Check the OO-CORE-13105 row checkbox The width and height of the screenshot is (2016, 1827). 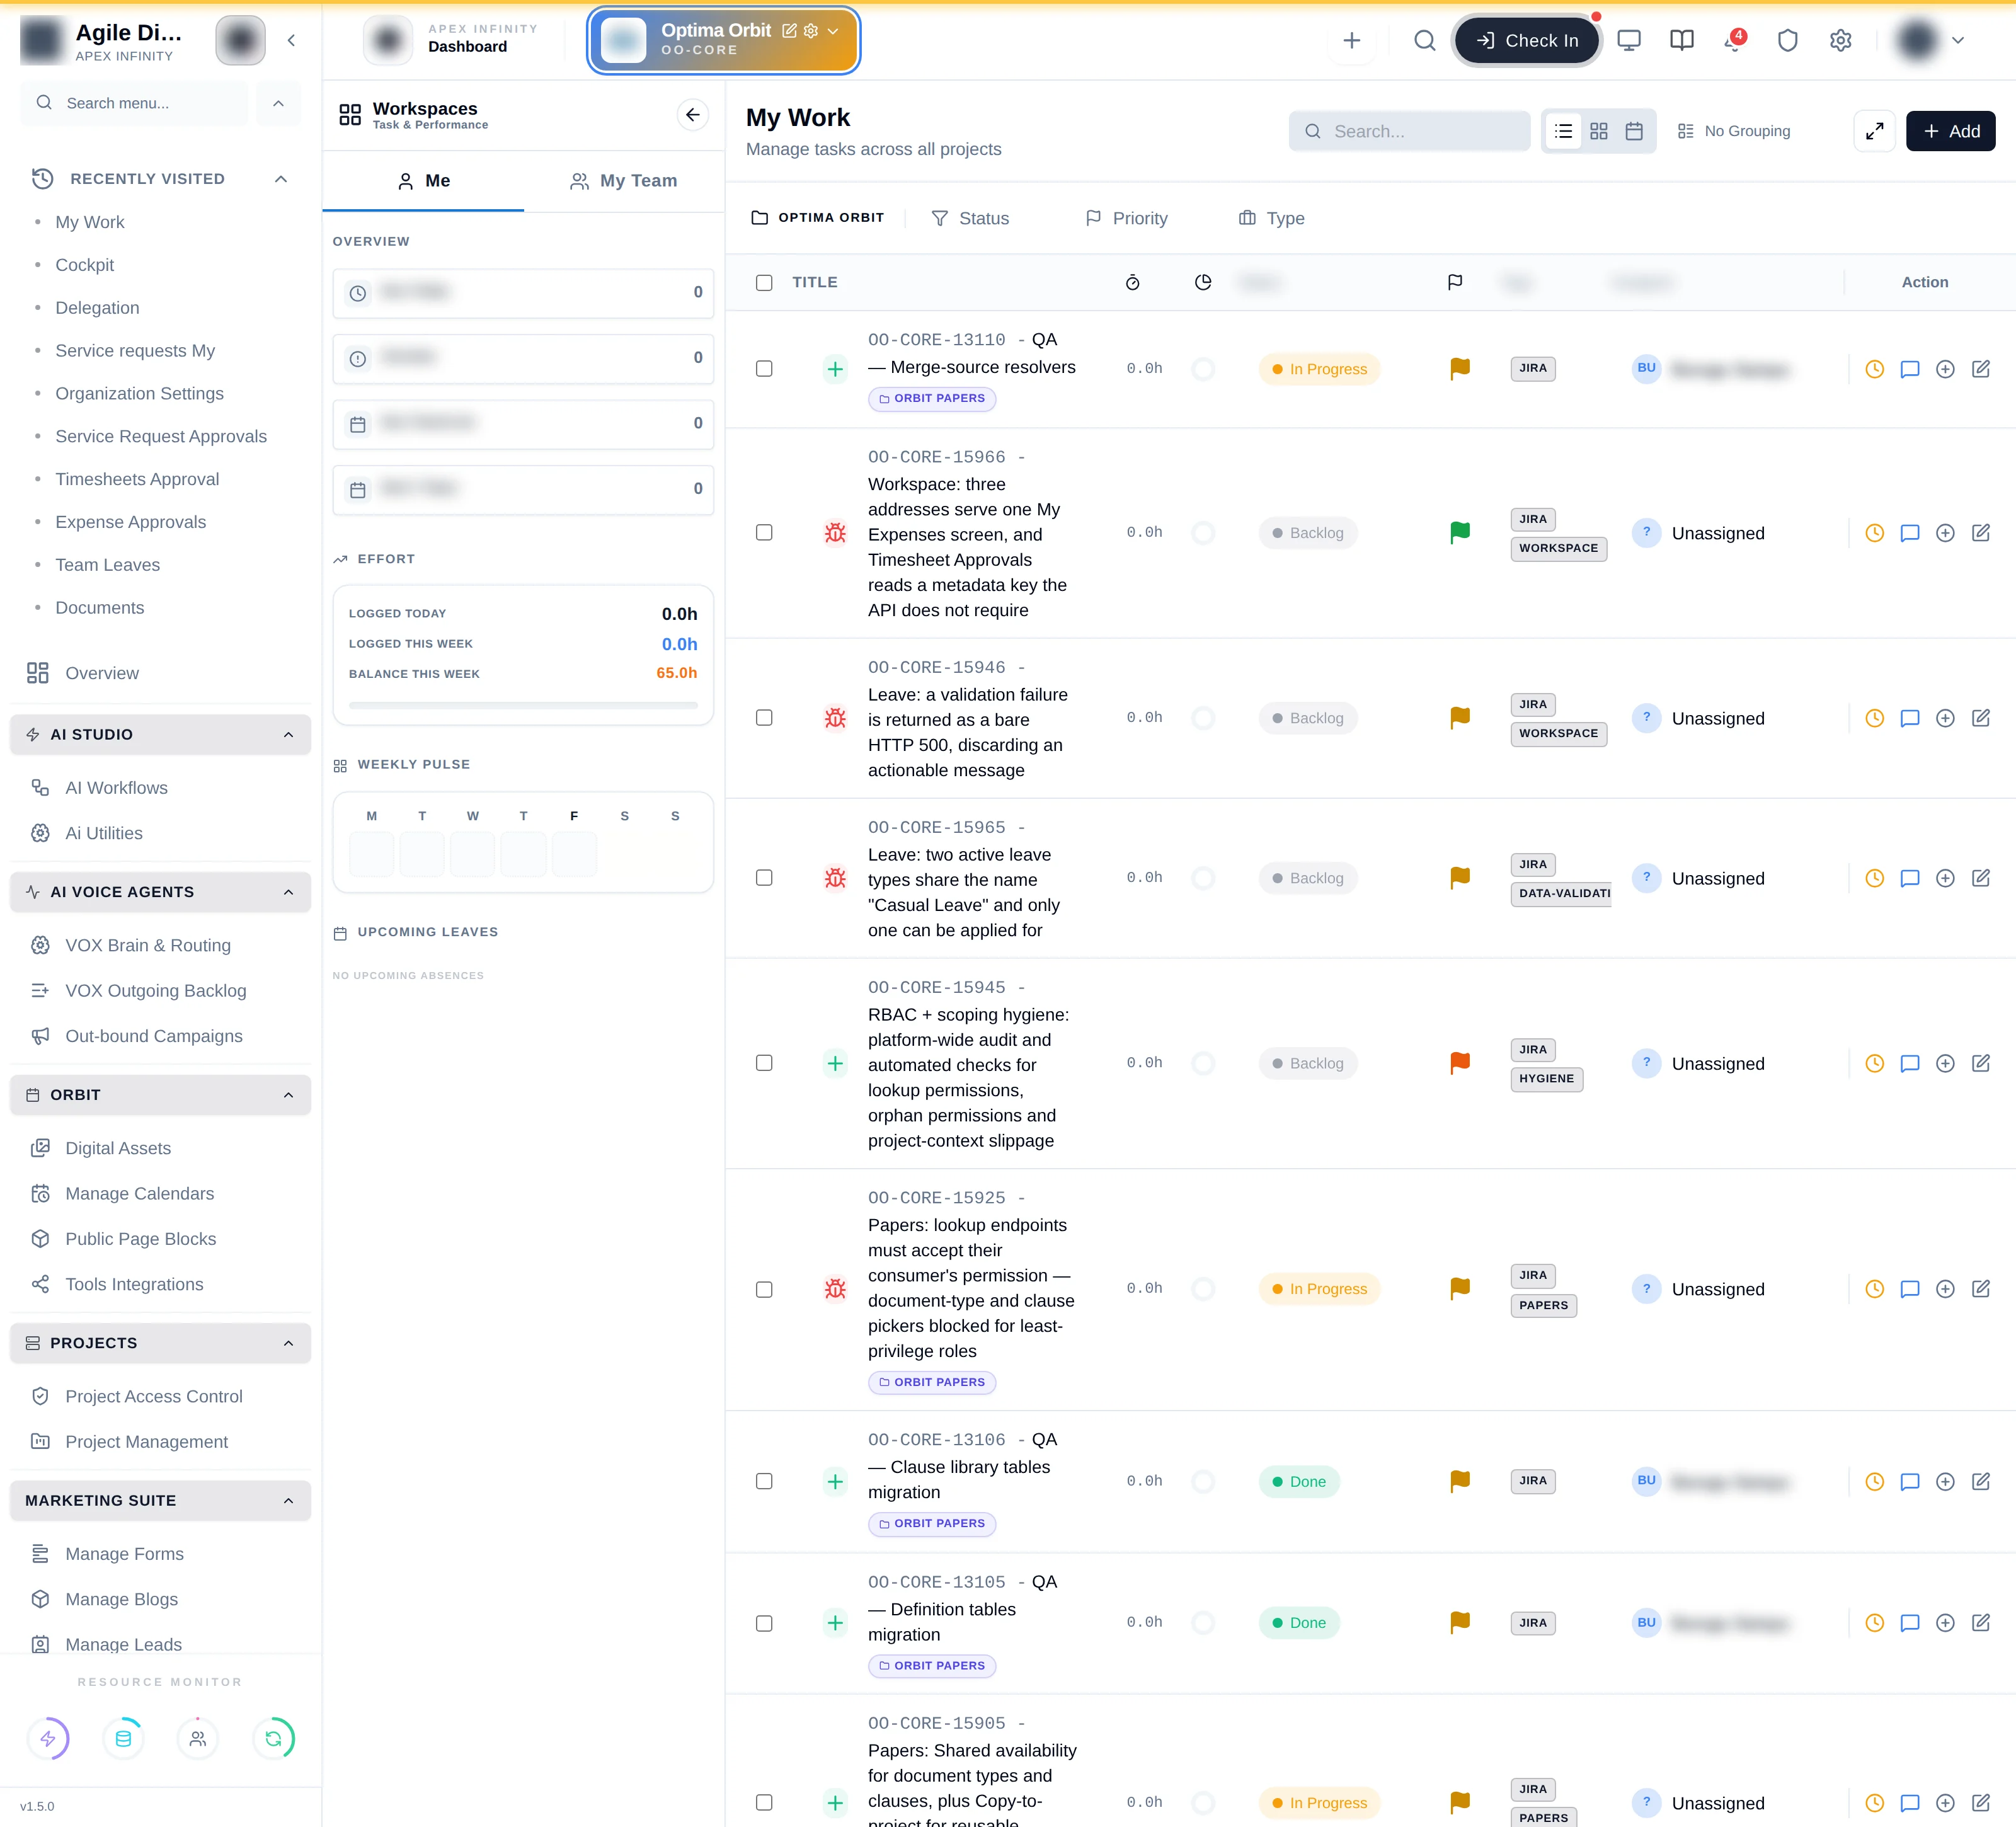[764, 1624]
